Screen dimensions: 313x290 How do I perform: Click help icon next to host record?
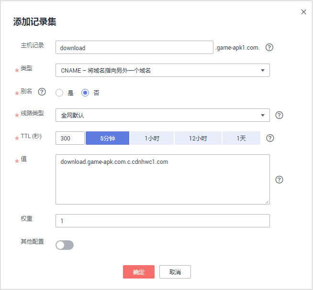(x=269, y=48)
